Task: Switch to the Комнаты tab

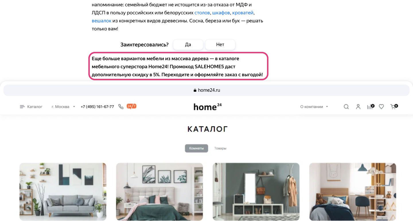Action: click(196, 148)
